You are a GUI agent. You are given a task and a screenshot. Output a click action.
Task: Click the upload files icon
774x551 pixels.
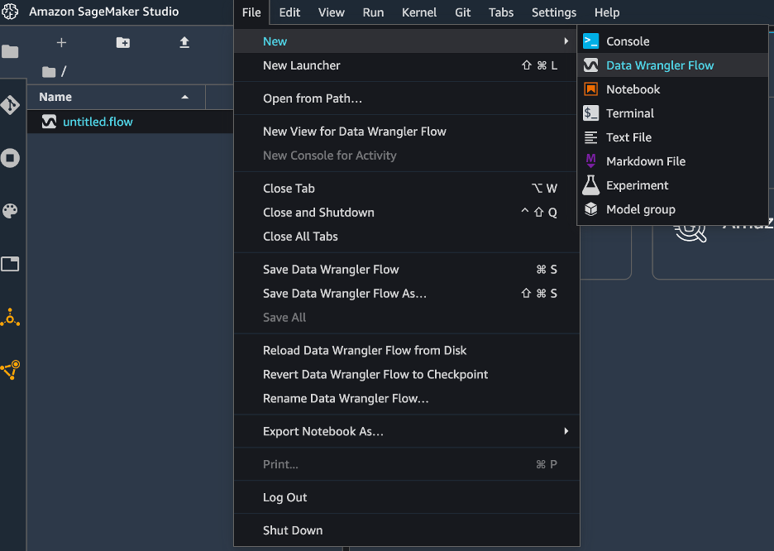pyautogui.click(x=184, y=42)
